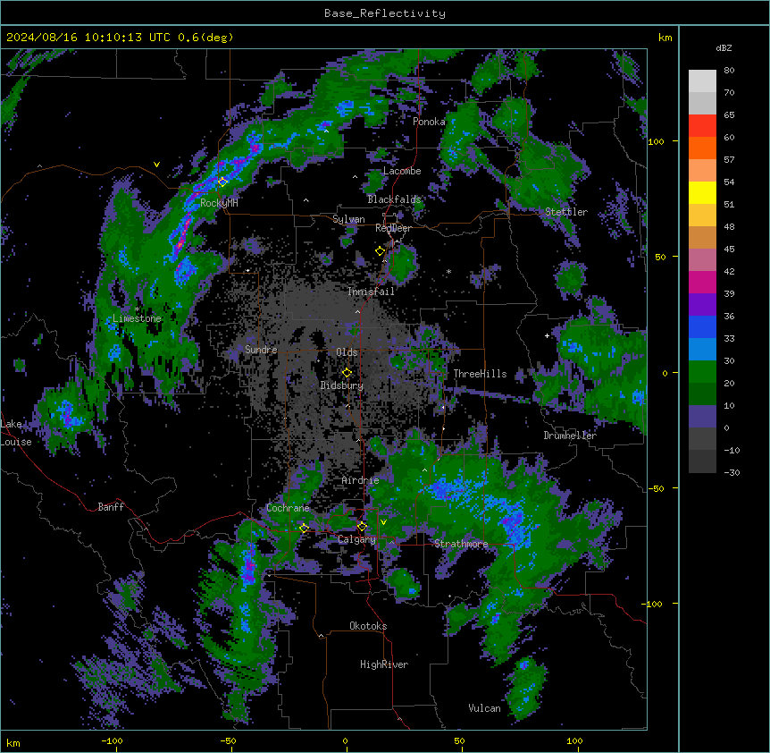Click the ThreeHills label
The image size is (770, 753).
click(480, 374)
